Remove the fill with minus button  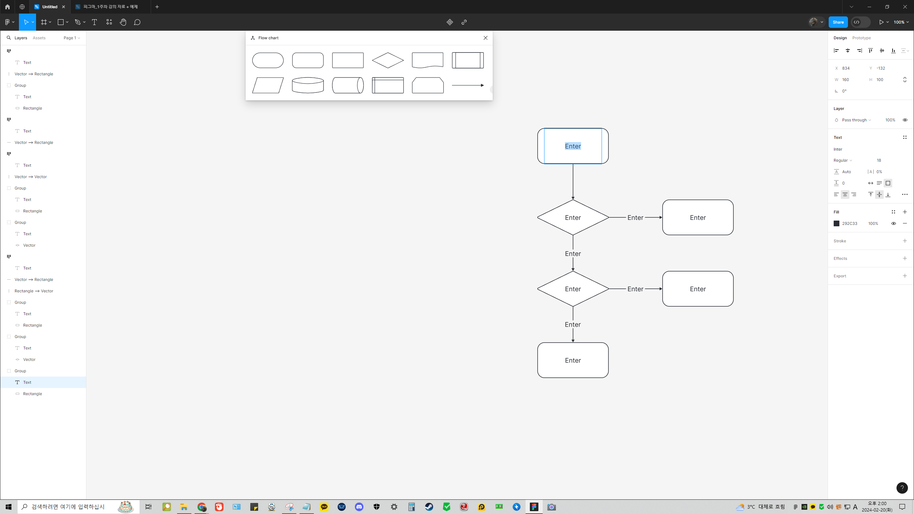(x=905, y=223)
